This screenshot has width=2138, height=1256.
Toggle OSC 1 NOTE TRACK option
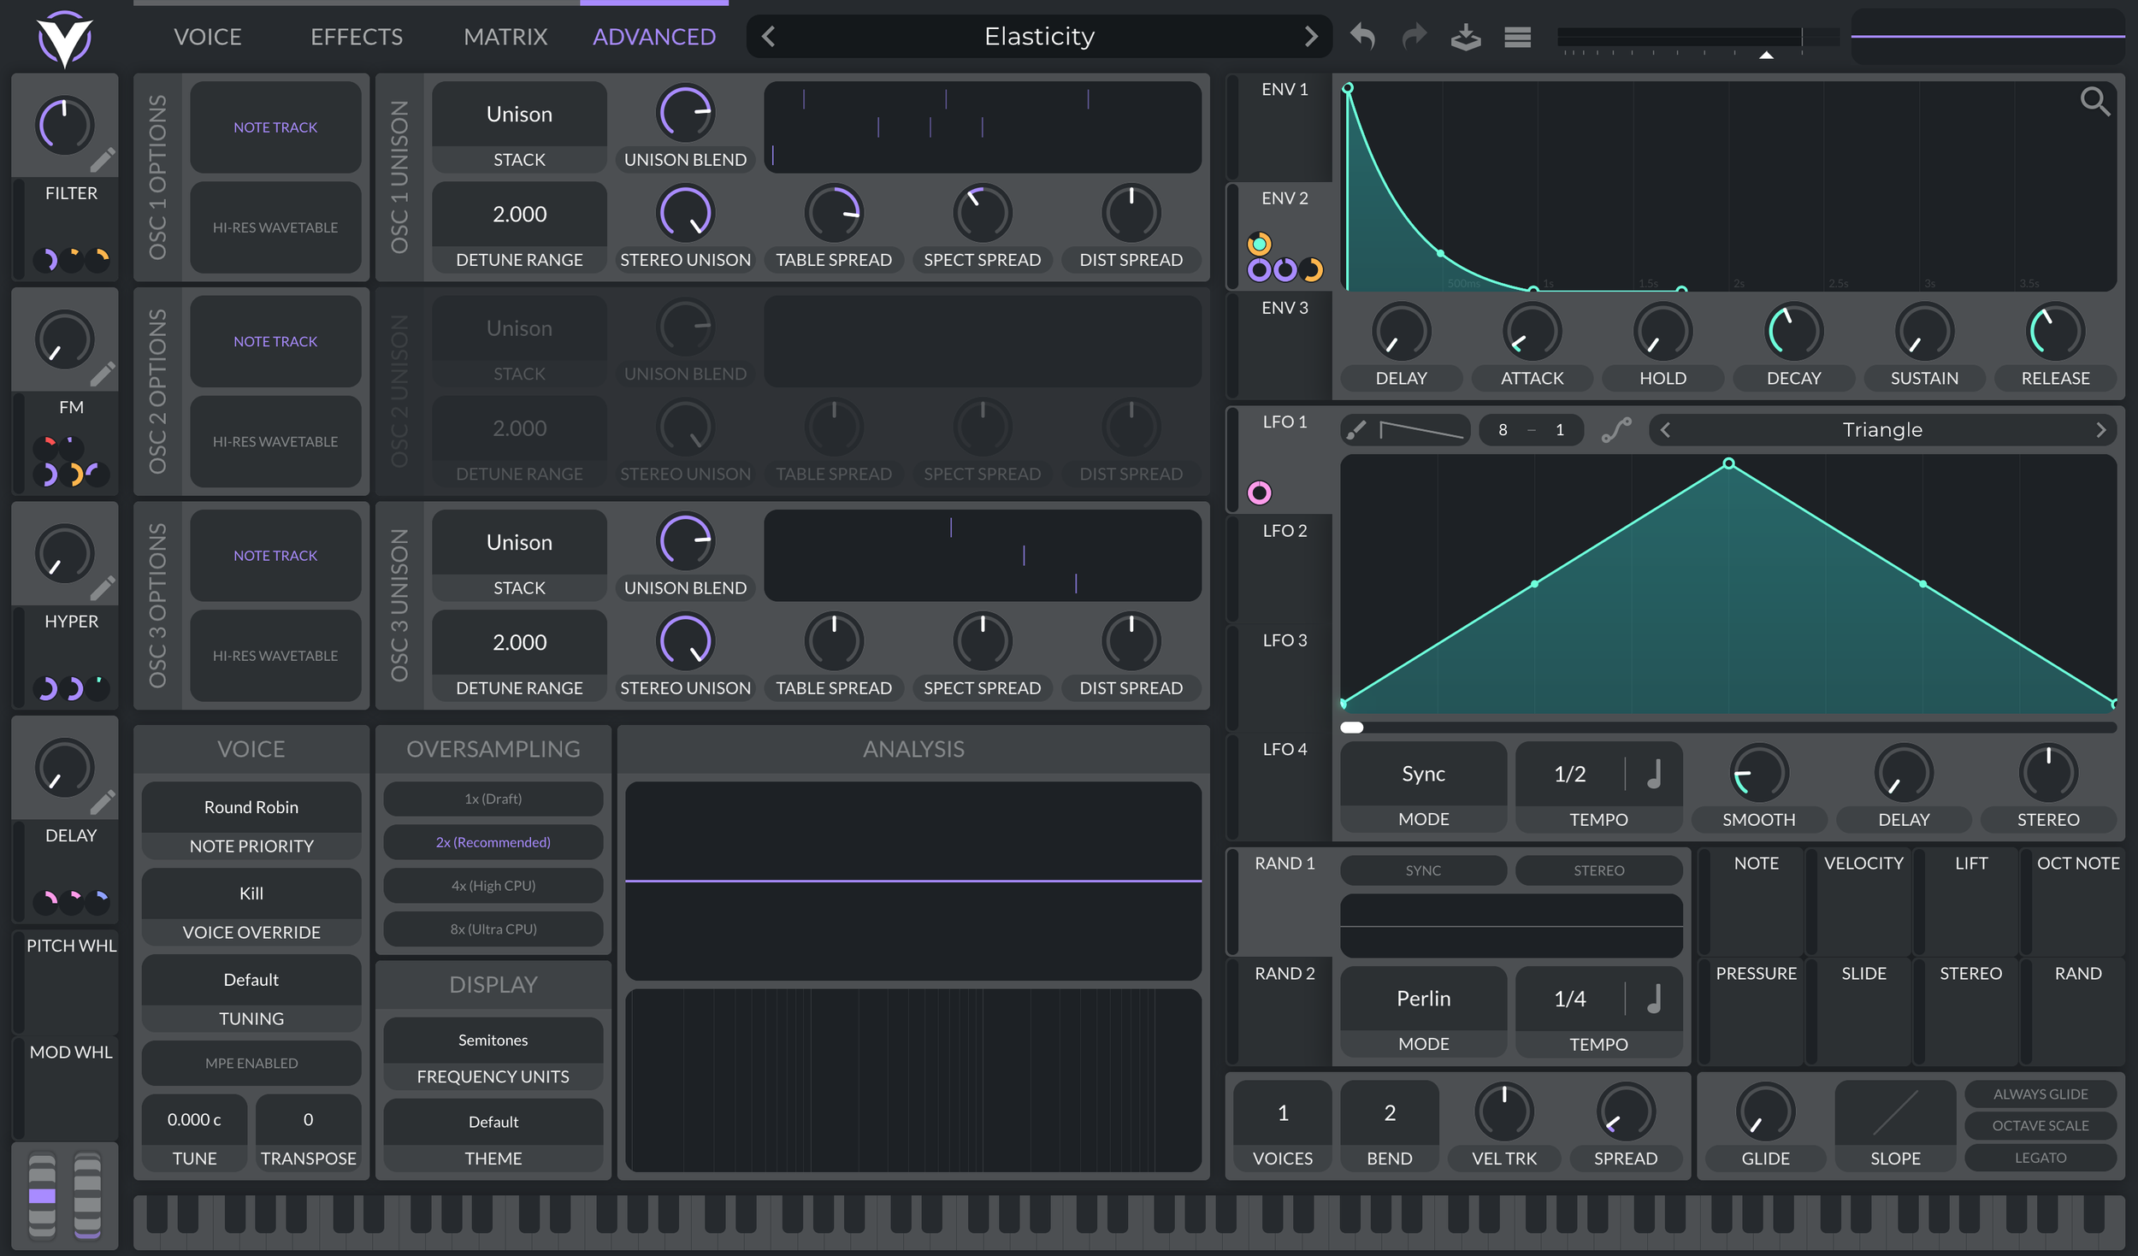pyautogui.click(x=275, y=127)
